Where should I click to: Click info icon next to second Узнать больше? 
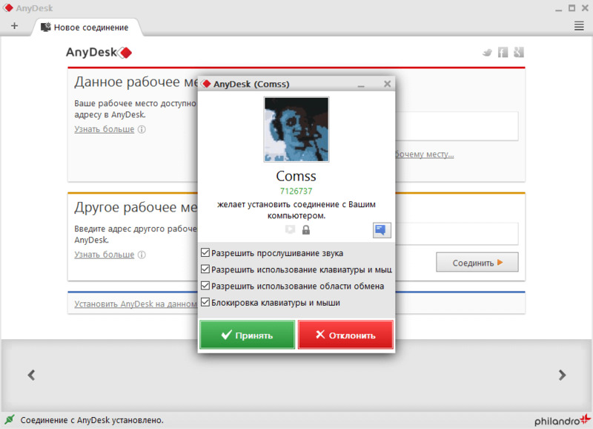[x=142, y=255]
